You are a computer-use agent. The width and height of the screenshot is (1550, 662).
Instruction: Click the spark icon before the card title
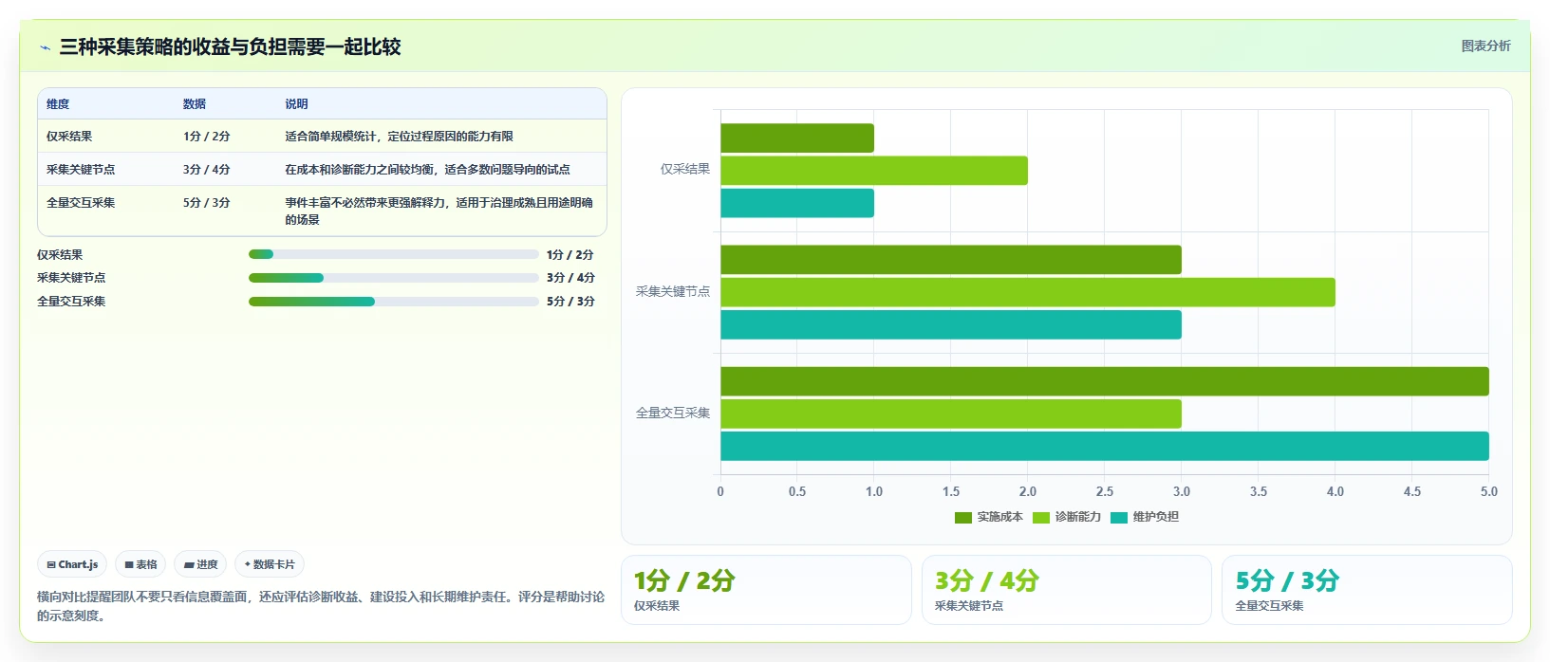(45, 47)
